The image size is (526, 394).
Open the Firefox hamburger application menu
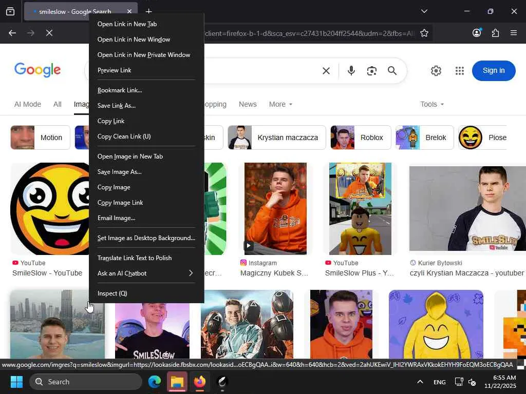[x=513, y=33]
